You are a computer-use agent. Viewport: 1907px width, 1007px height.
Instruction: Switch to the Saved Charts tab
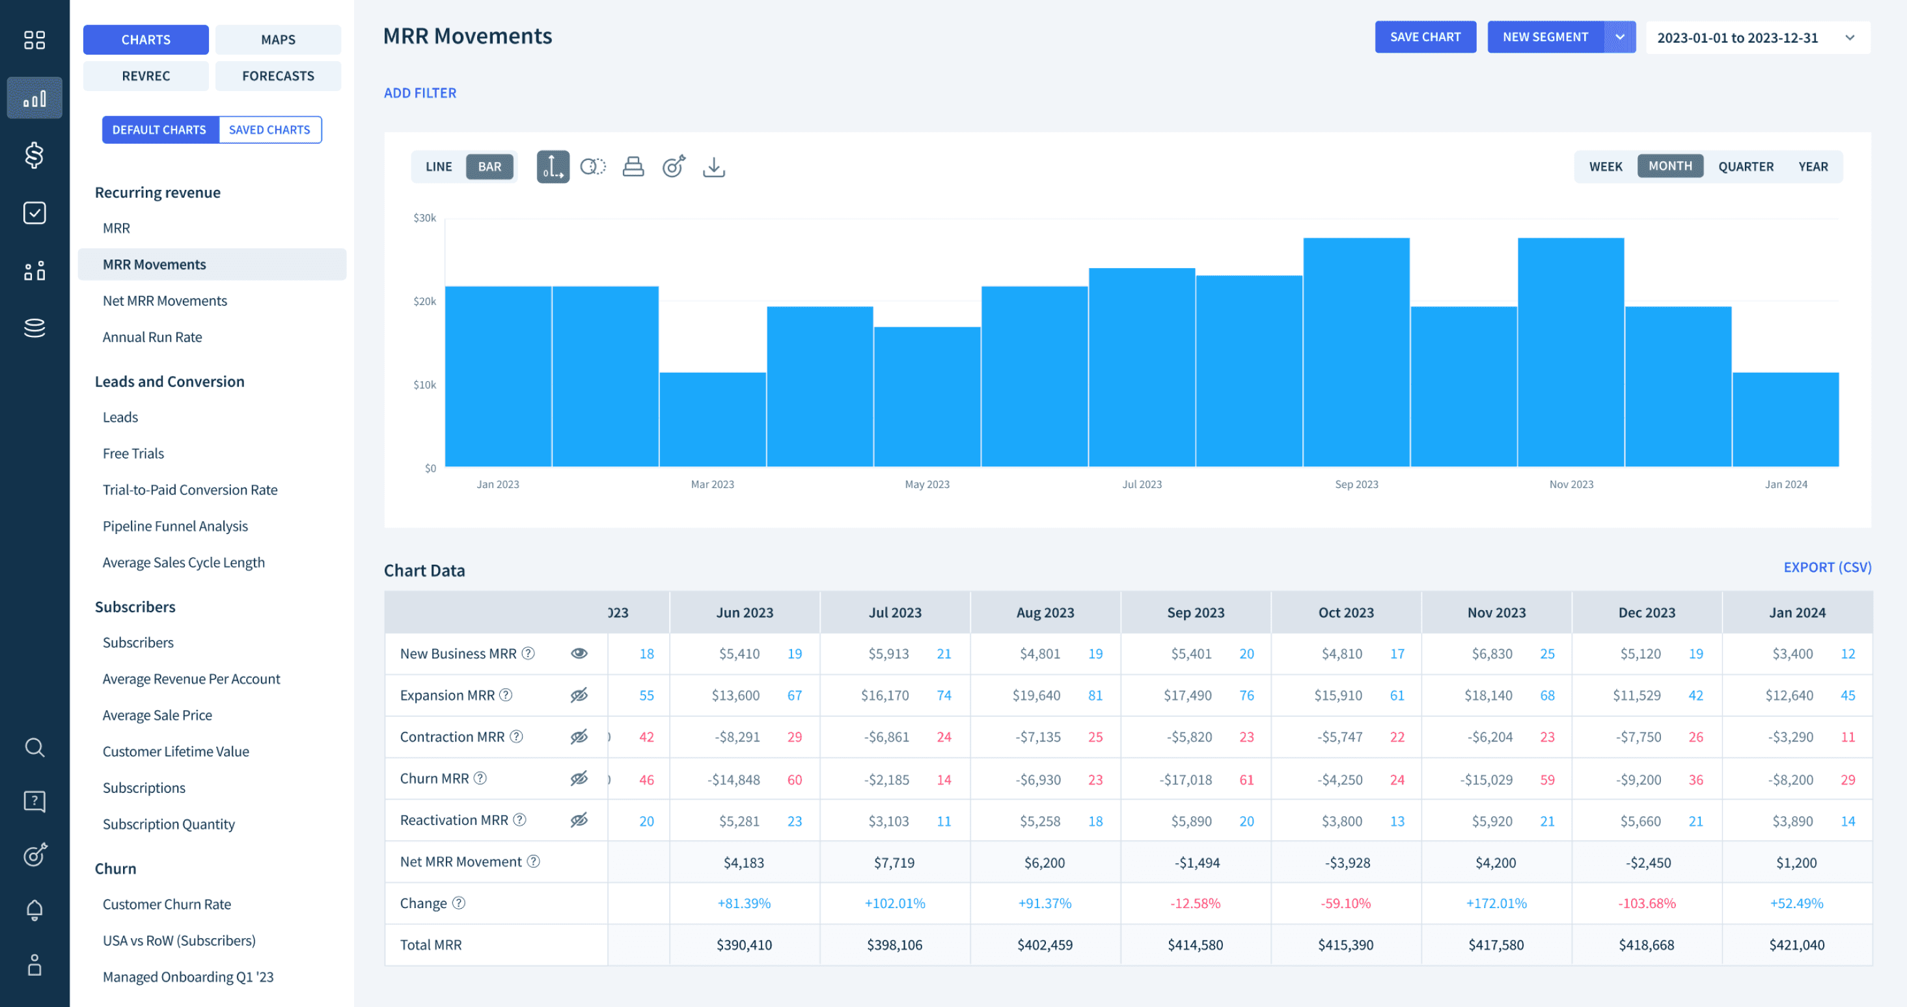click(x=269, y=129)
